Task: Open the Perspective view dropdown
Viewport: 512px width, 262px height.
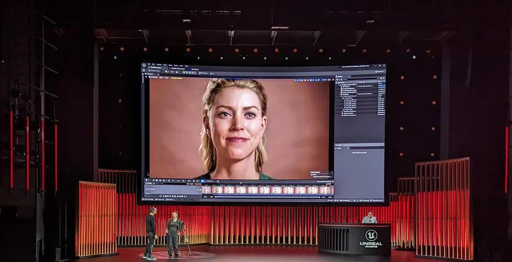Action: point(153,77)
